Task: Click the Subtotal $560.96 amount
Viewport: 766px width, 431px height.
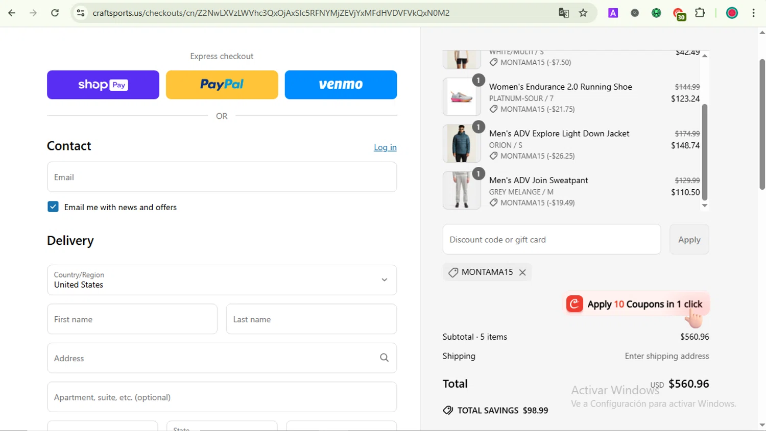Action: [x=695, y=337]
